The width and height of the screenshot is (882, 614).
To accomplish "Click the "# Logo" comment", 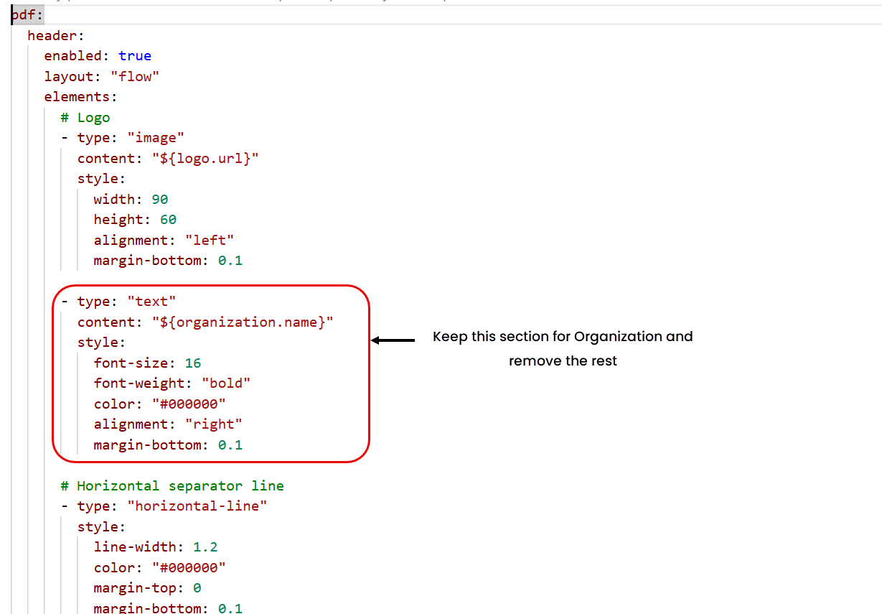I will coord(85,117).
